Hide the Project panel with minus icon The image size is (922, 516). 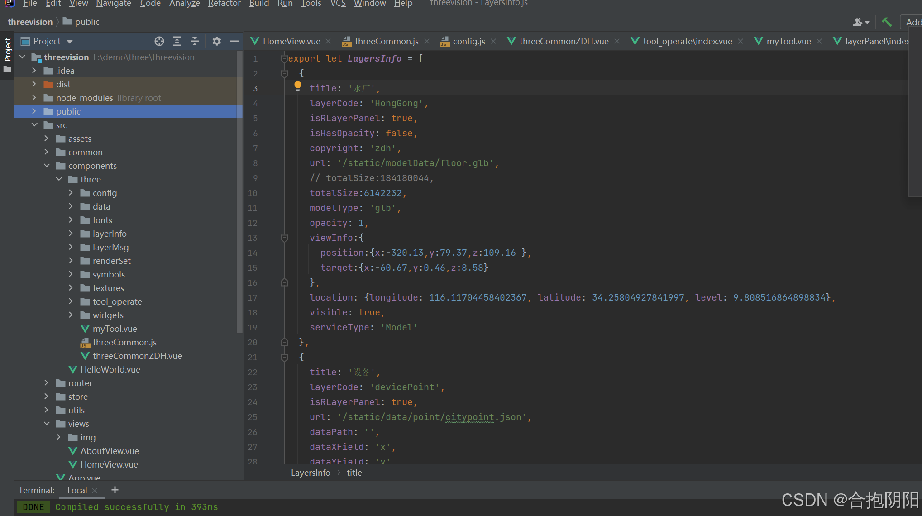click(234, 41)
